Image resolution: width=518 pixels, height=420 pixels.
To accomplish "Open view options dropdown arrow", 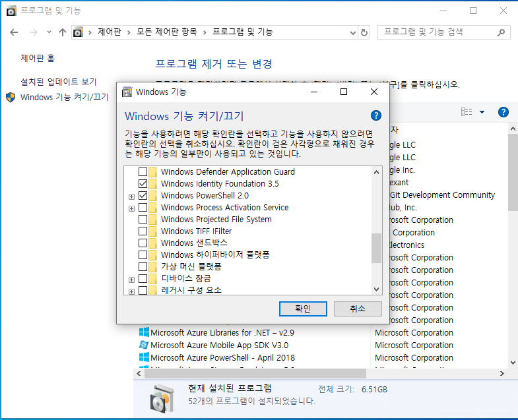I will 482,112.
